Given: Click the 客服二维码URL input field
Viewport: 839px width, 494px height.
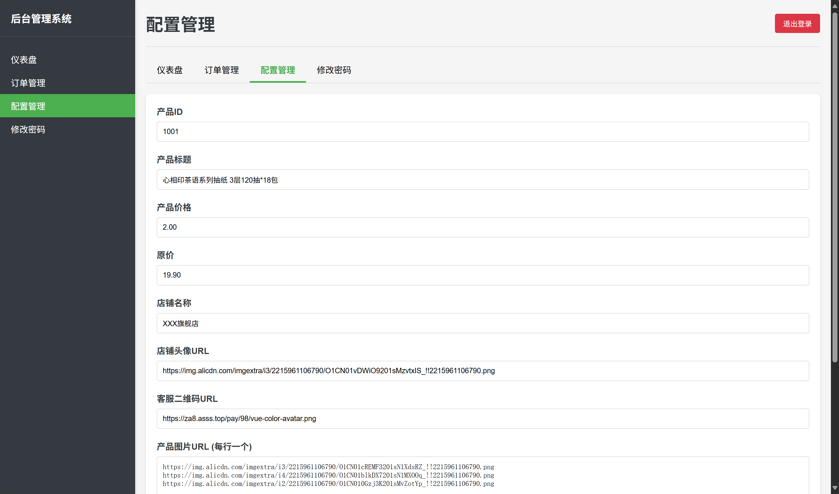Looking at the screenshot, I should (x=483, y=418).
